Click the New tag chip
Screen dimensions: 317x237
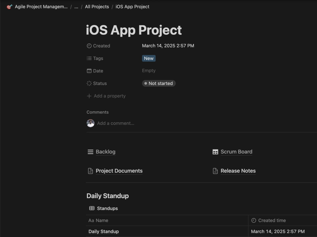pos(149,58)
